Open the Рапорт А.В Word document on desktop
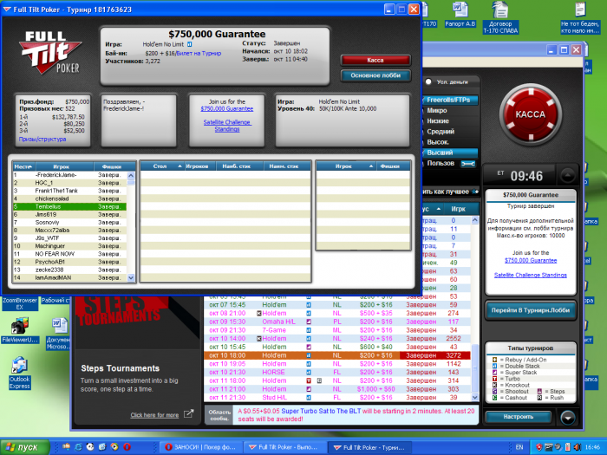 (460, 15)
